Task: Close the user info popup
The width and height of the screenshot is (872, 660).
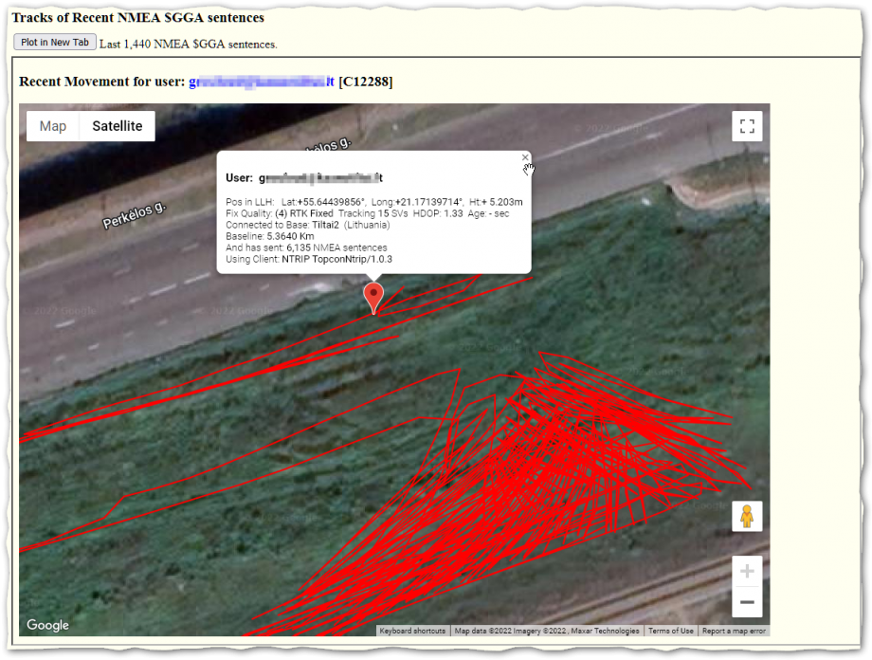Action: pos(525,158)
